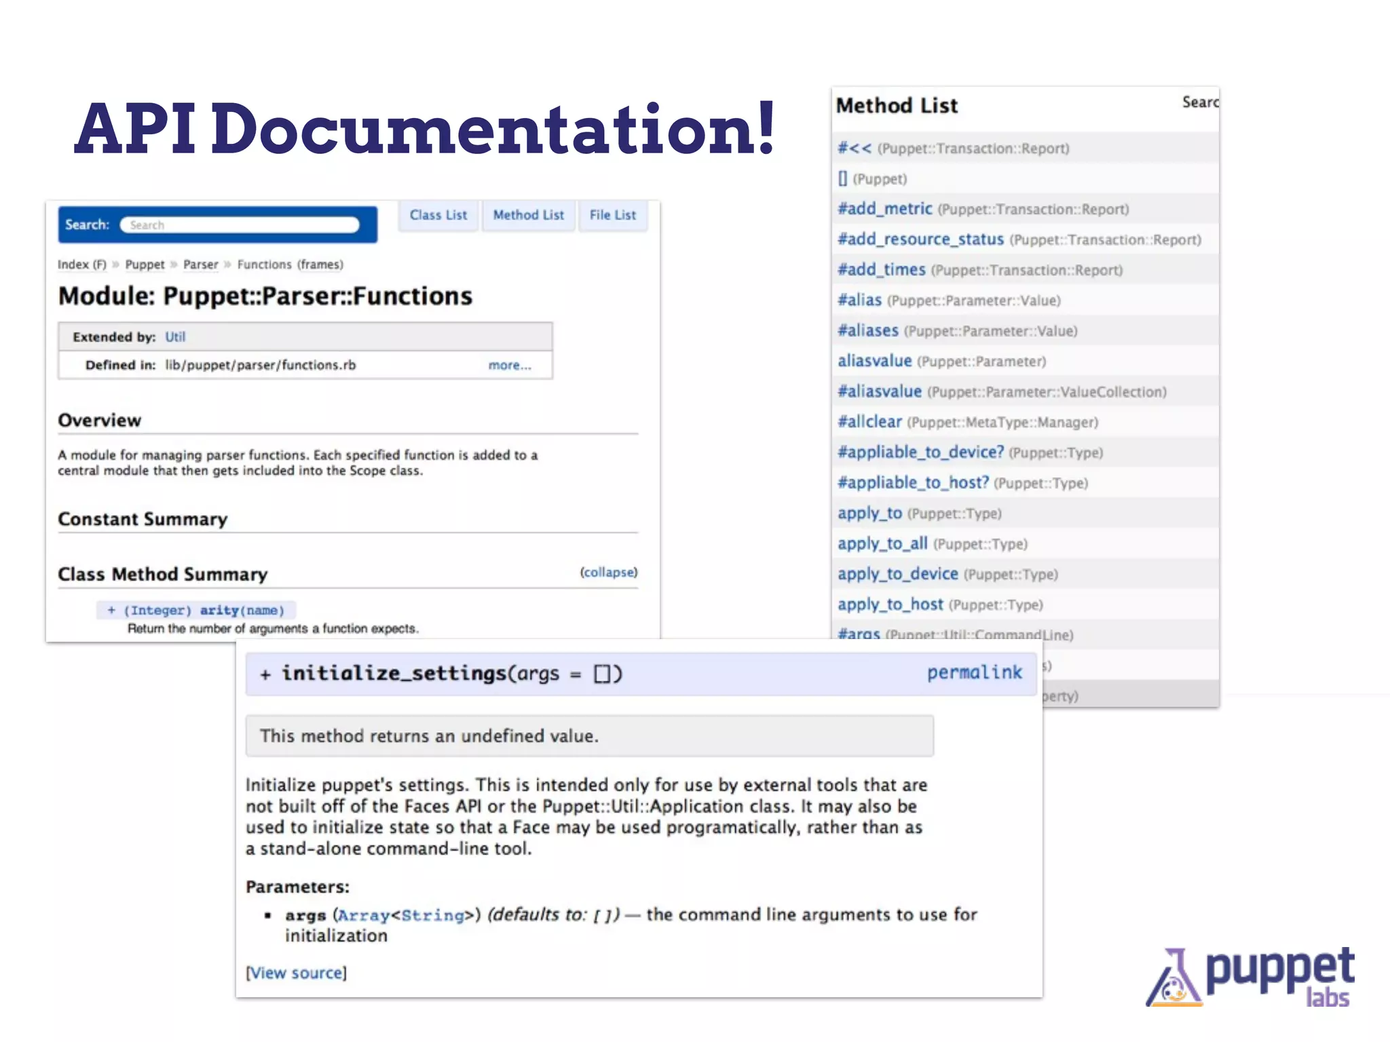Screen dimensions: 1390x1042
Task: Open the Puppet breadcrumb link
Action: [145, 265]
